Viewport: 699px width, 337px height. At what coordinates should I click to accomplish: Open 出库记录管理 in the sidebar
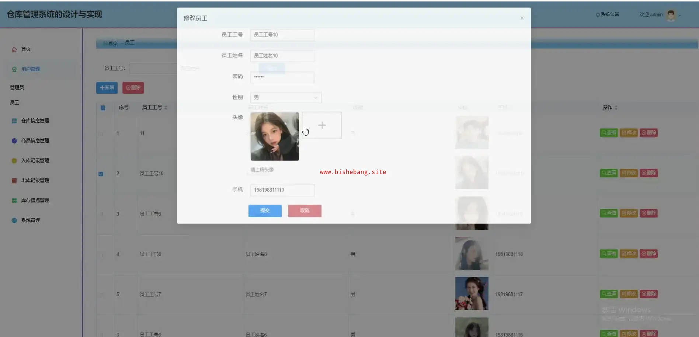[x=35, y=180]
